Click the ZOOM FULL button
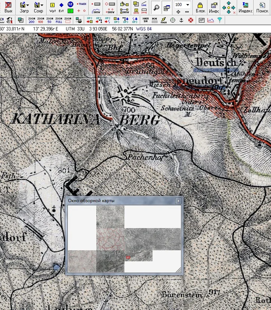This screenshot has width=271, height=310. pos(59,20)
